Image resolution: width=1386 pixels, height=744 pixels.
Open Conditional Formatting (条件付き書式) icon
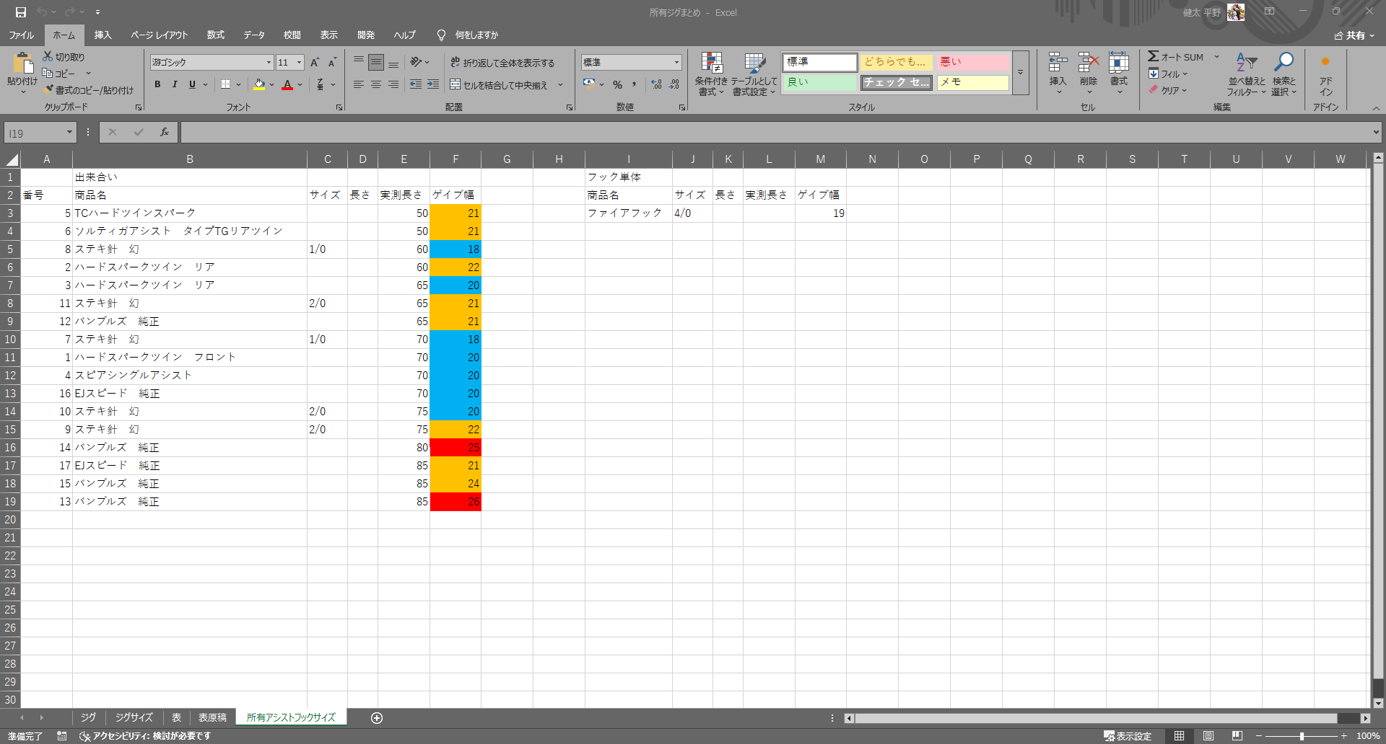tap(711, 63)
